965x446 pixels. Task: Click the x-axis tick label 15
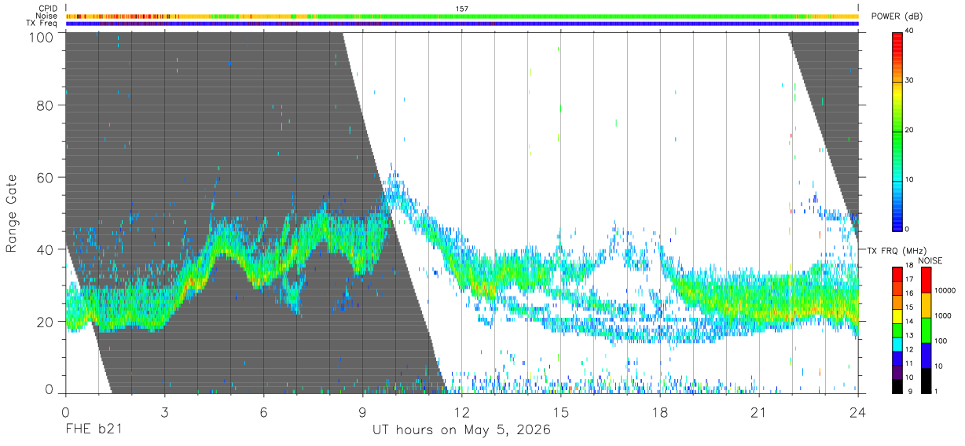561,413
